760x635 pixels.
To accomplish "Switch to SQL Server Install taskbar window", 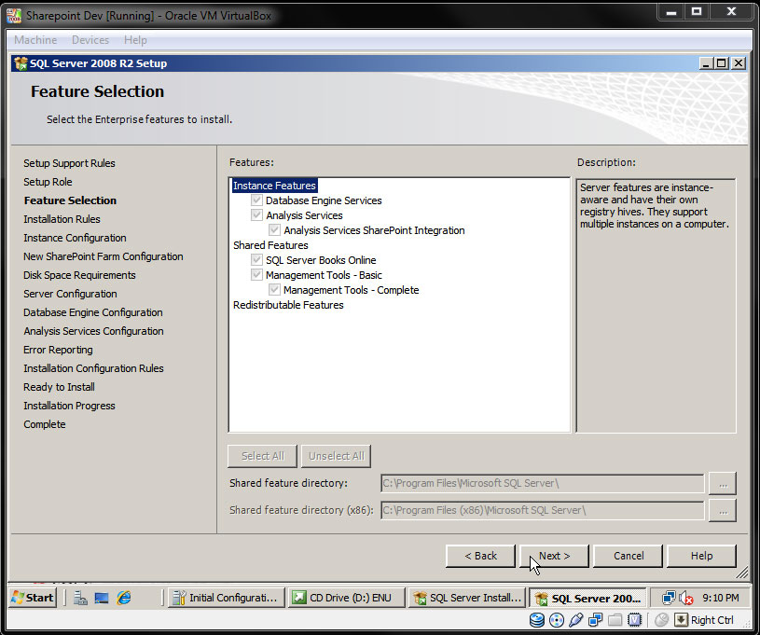I will (467, 598).
